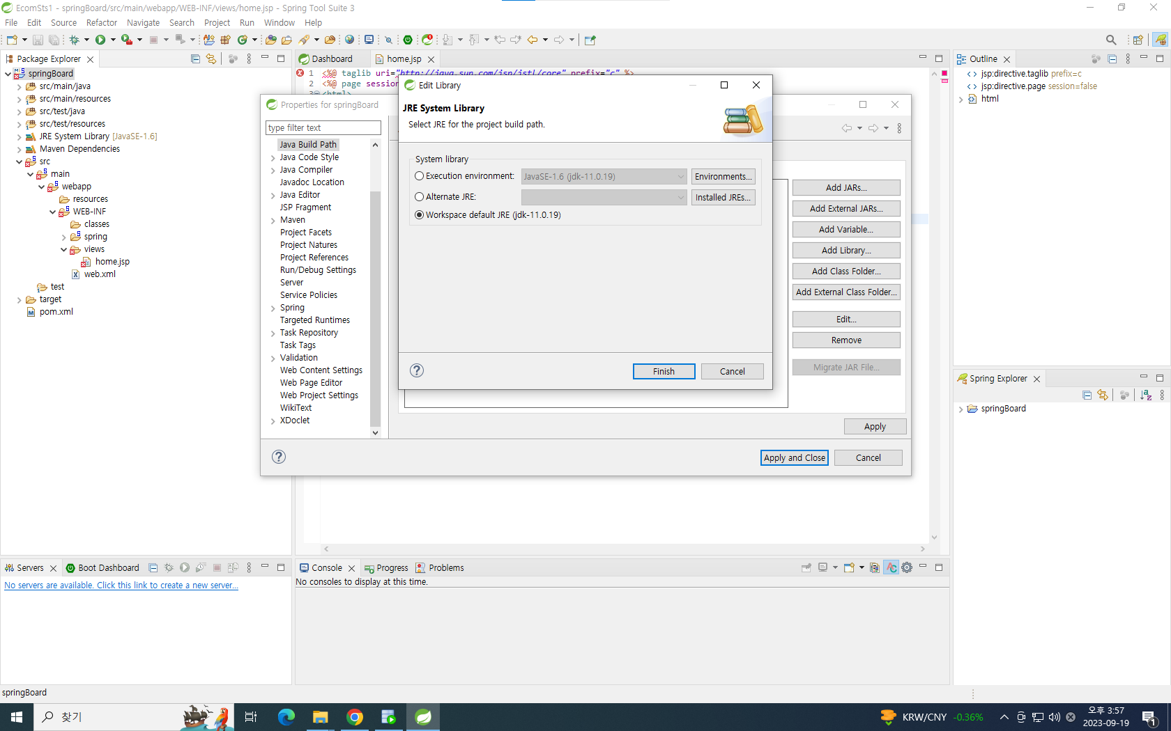Select Alternate JRE radio button

(419, 197)
